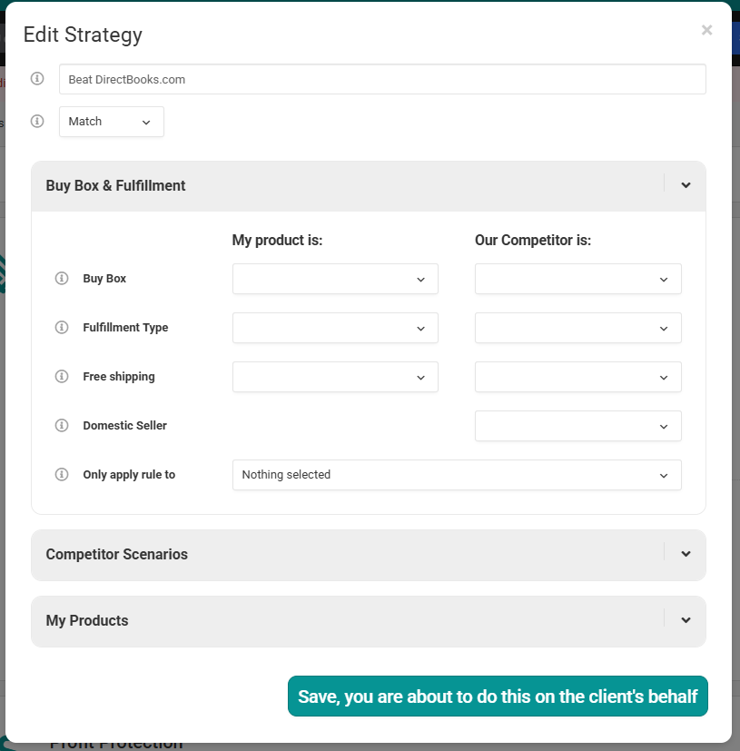Viewport: 740px width, 751px height.
Task: Open the Match strategy type dropdown
Action: click(x=112, y=122)
